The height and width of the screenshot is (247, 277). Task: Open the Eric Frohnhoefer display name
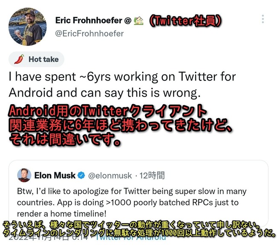point(88,20)
